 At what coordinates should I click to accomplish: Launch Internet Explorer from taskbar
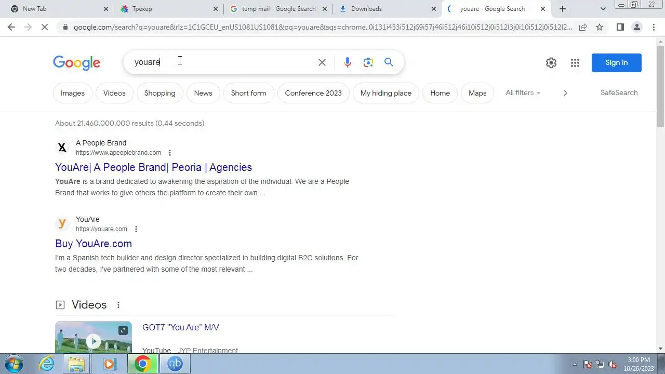(46, 364)
